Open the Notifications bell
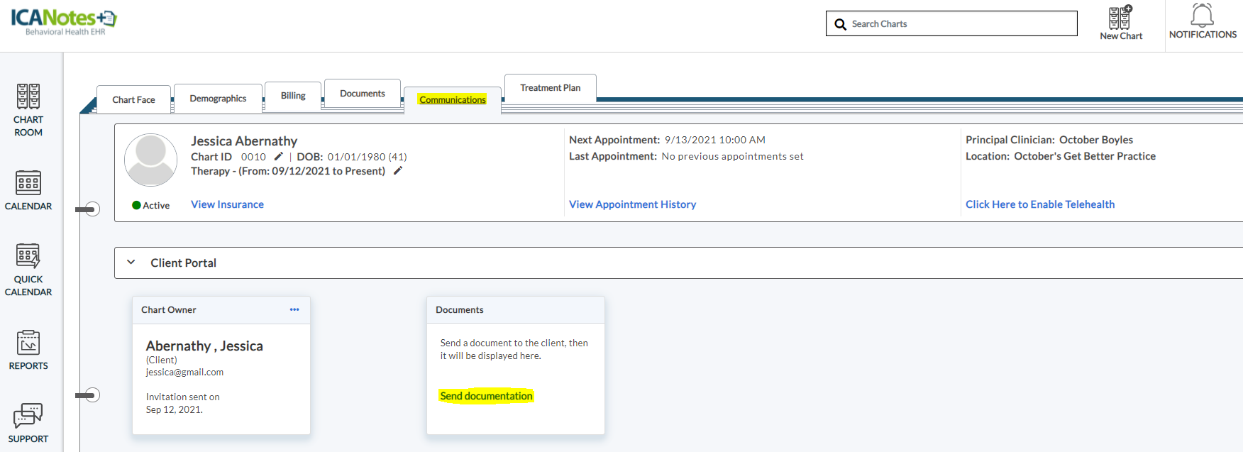Screen dimensions: 1243x452 [1202, 21]
